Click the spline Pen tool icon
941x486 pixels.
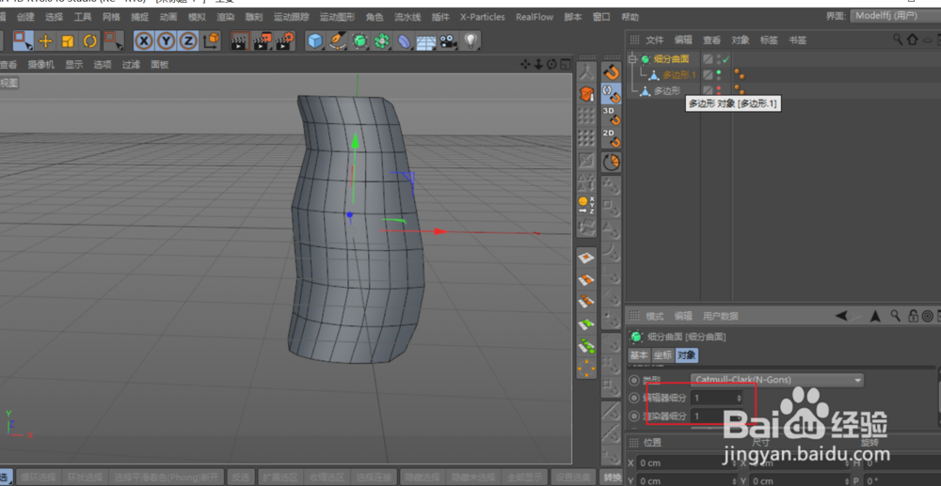point(337,40)
